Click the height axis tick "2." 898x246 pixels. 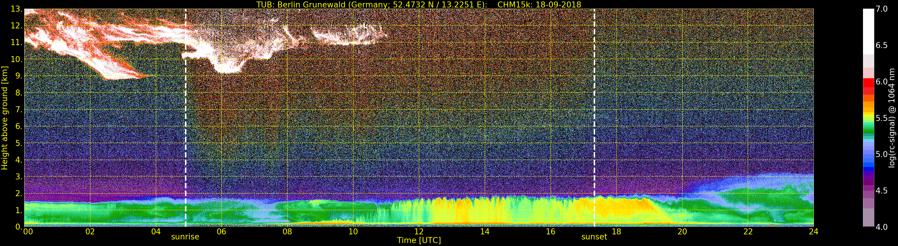[19, 193]
